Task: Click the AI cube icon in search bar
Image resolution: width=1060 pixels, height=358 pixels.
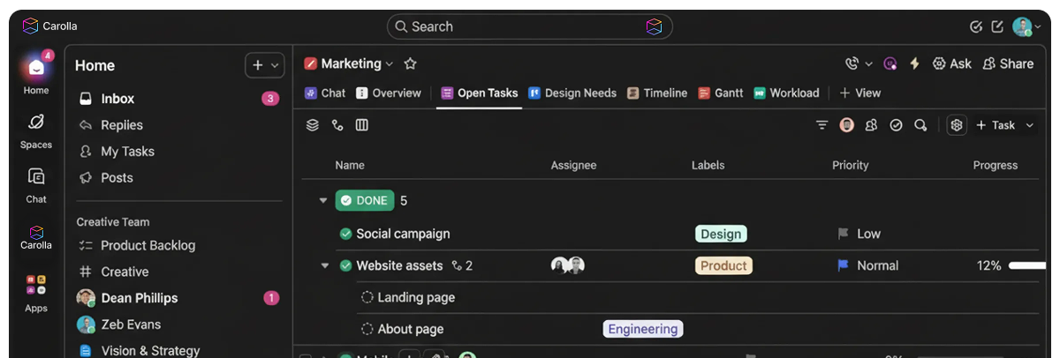Action: pyautogui.click(x=654, y=26)
